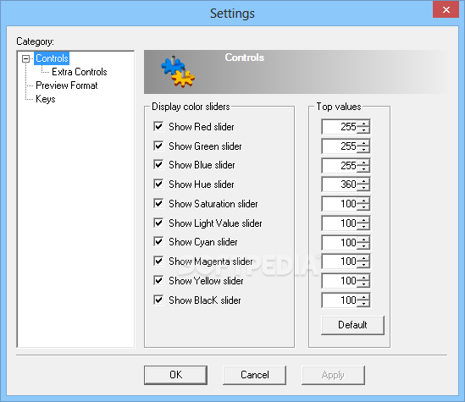Decrease the Light Value top value, down arrow

(363, 226)
